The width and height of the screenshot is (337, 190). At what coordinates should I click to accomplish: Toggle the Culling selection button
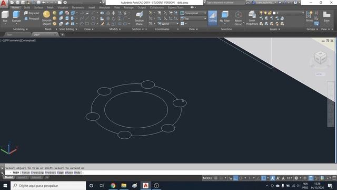[213, 18]
